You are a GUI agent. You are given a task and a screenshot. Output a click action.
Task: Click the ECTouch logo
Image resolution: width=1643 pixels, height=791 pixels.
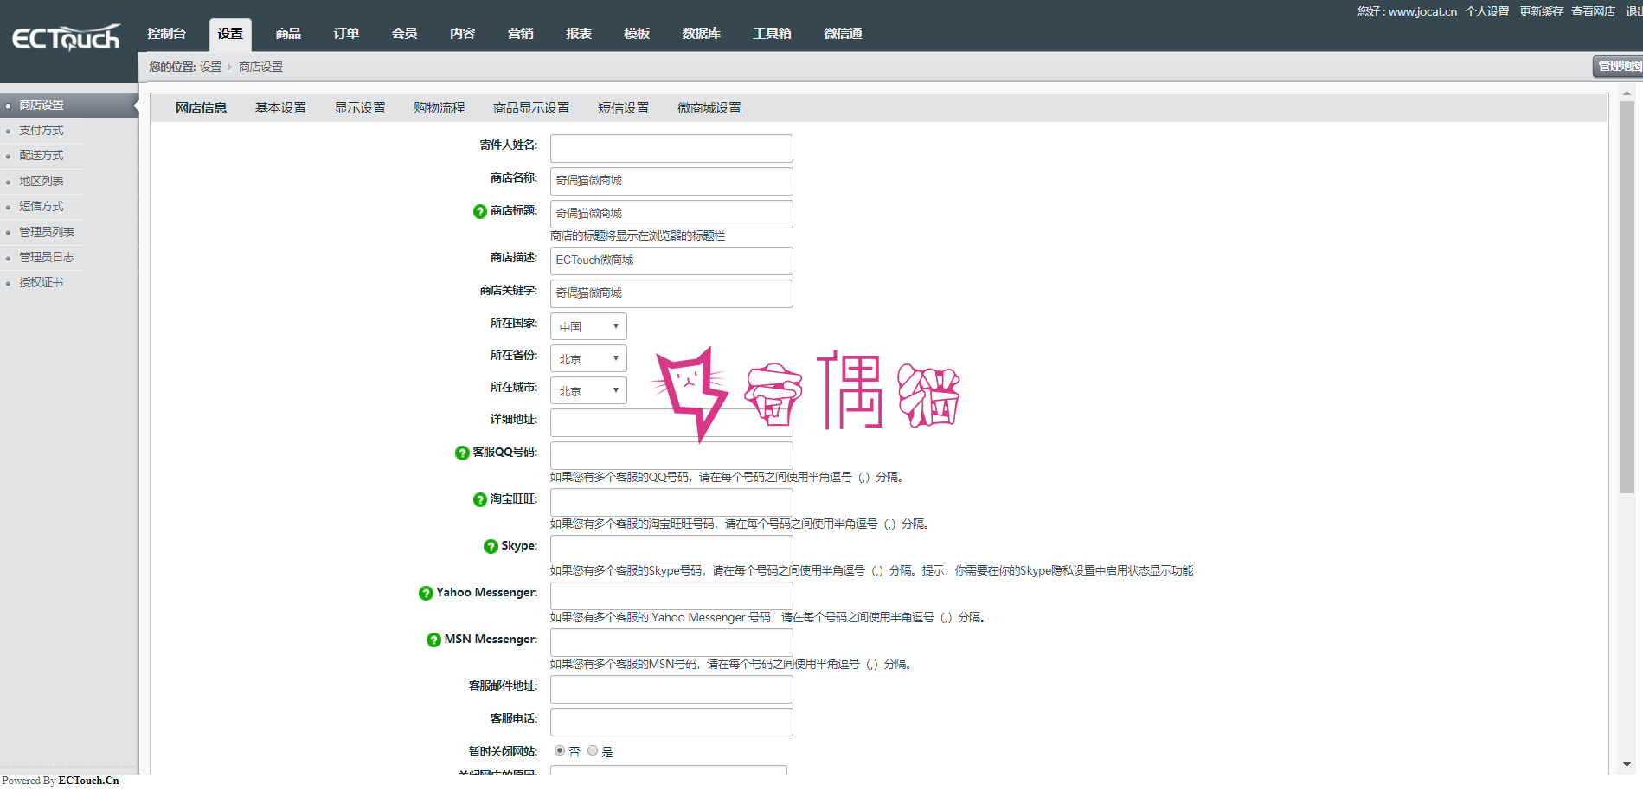pyautogui.click(x=66, y=38)
